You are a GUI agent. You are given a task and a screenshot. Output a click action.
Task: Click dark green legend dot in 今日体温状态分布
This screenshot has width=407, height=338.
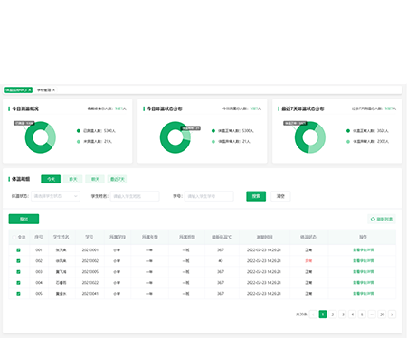pyautogui.click(x=213, y=131)
